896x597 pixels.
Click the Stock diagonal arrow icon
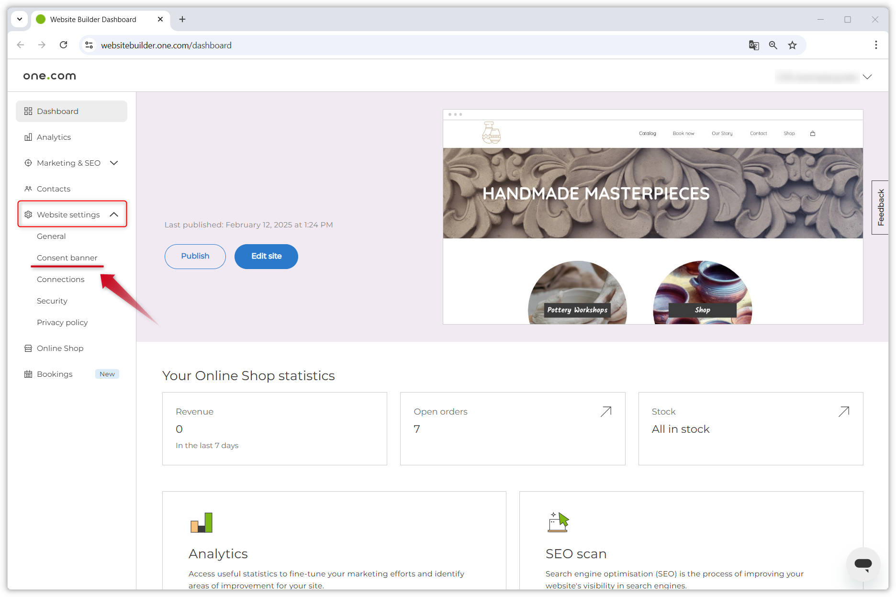click(844, 411)
